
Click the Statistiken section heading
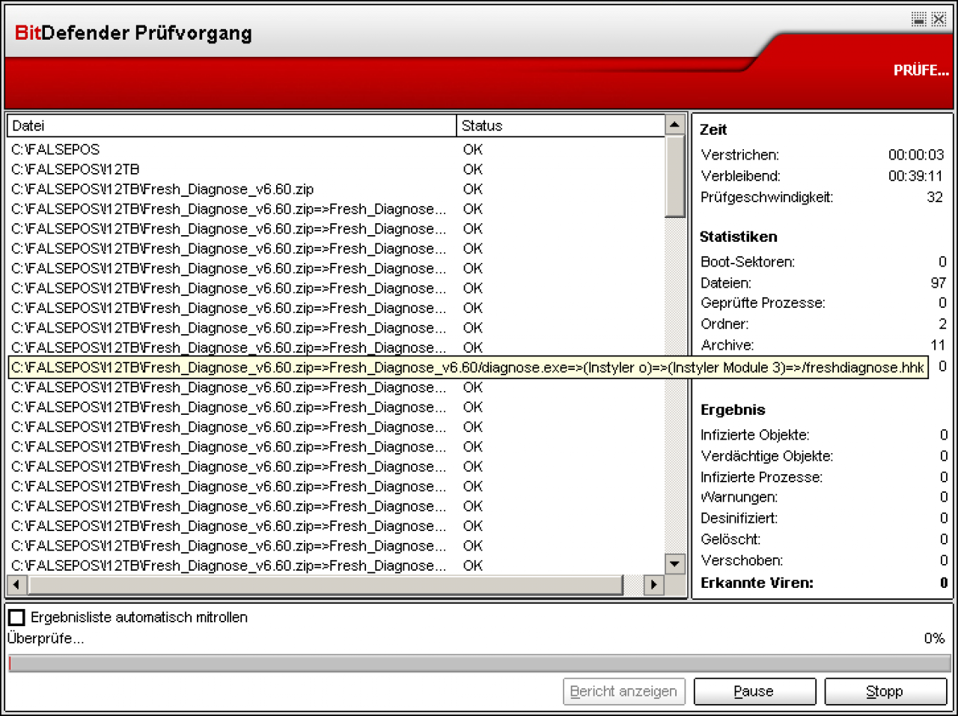[738, 237]
